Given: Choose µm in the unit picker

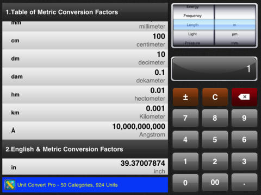Looking at the screenshot, I should [x=234, y=34].
